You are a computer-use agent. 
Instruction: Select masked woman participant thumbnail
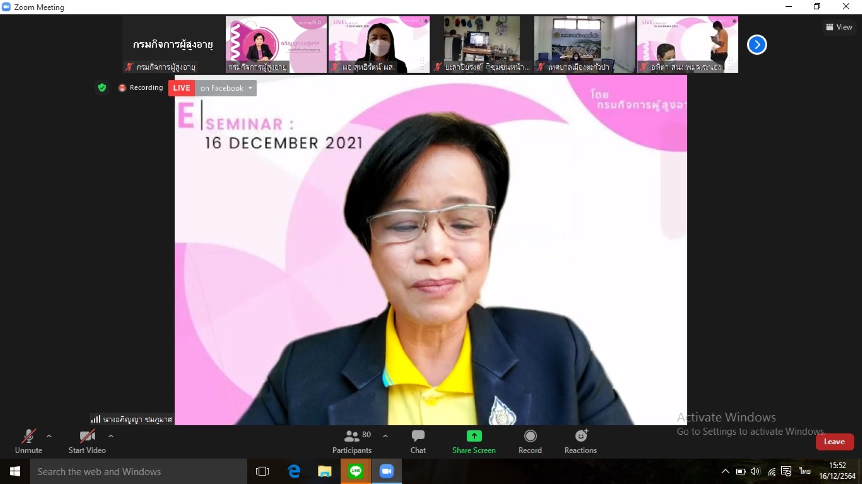[x=379, y=44]
